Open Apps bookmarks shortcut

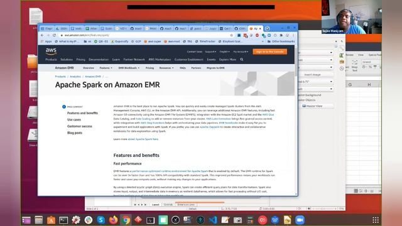(46, 41)
